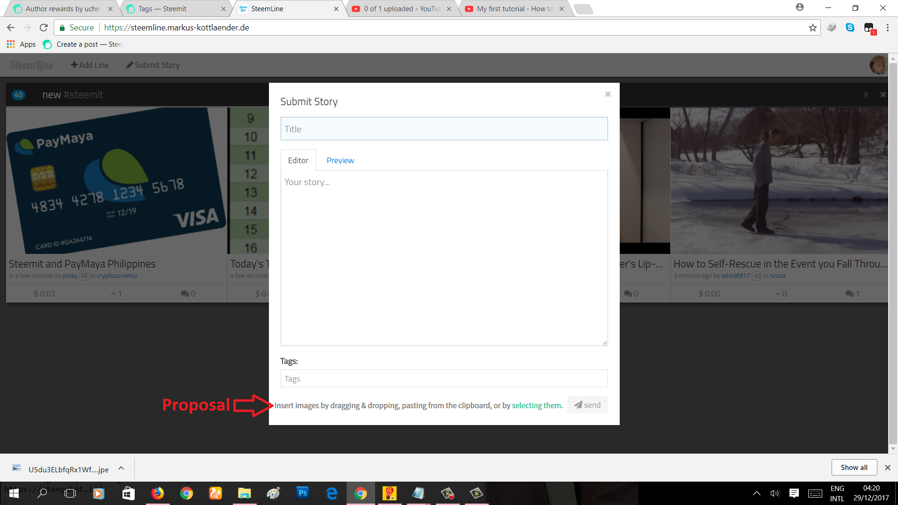This screenshot has height=505, width=898.
Task: Open File Explorer from the taskbar
Action: [245, 493]
